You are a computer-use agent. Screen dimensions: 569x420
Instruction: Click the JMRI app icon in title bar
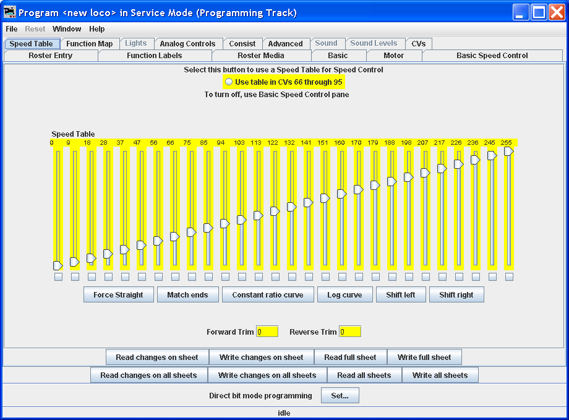click(9, 12)
